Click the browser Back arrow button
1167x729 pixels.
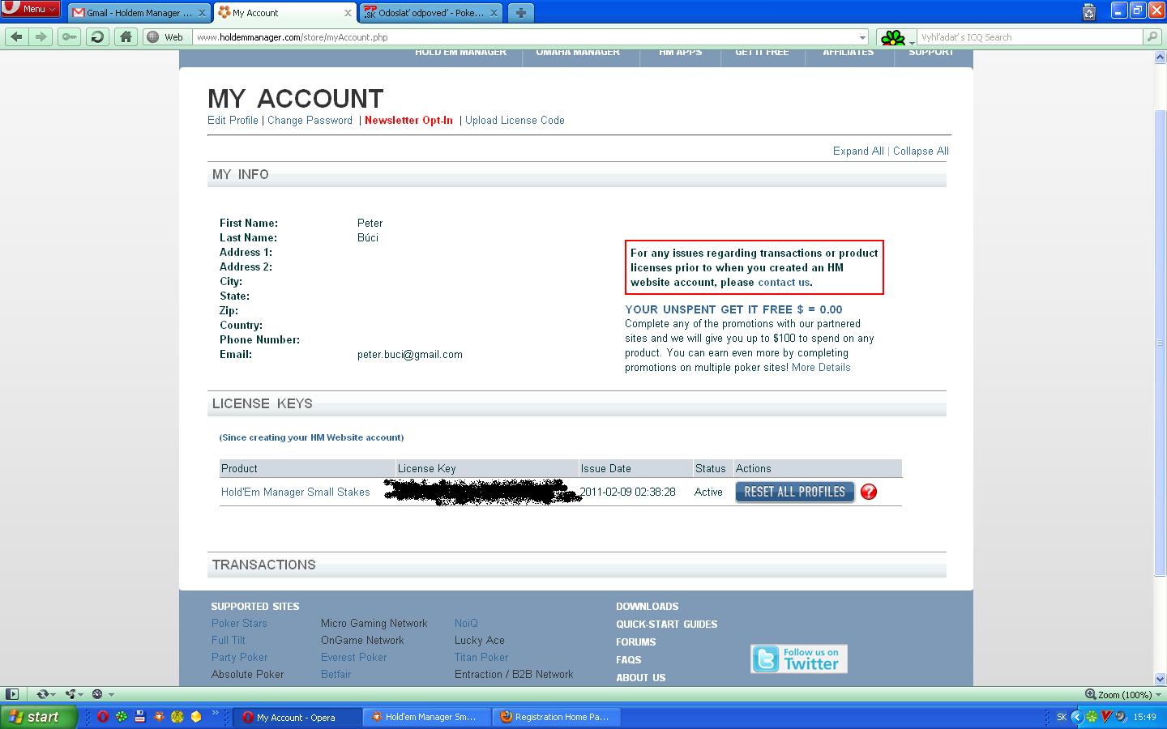(16, 36)
